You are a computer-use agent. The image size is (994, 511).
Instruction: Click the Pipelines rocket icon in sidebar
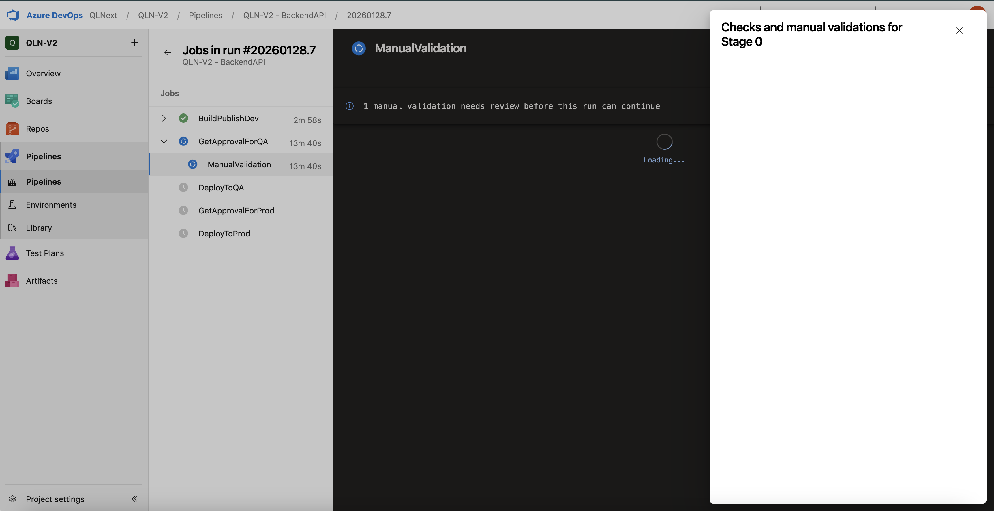tap(12, 156)
